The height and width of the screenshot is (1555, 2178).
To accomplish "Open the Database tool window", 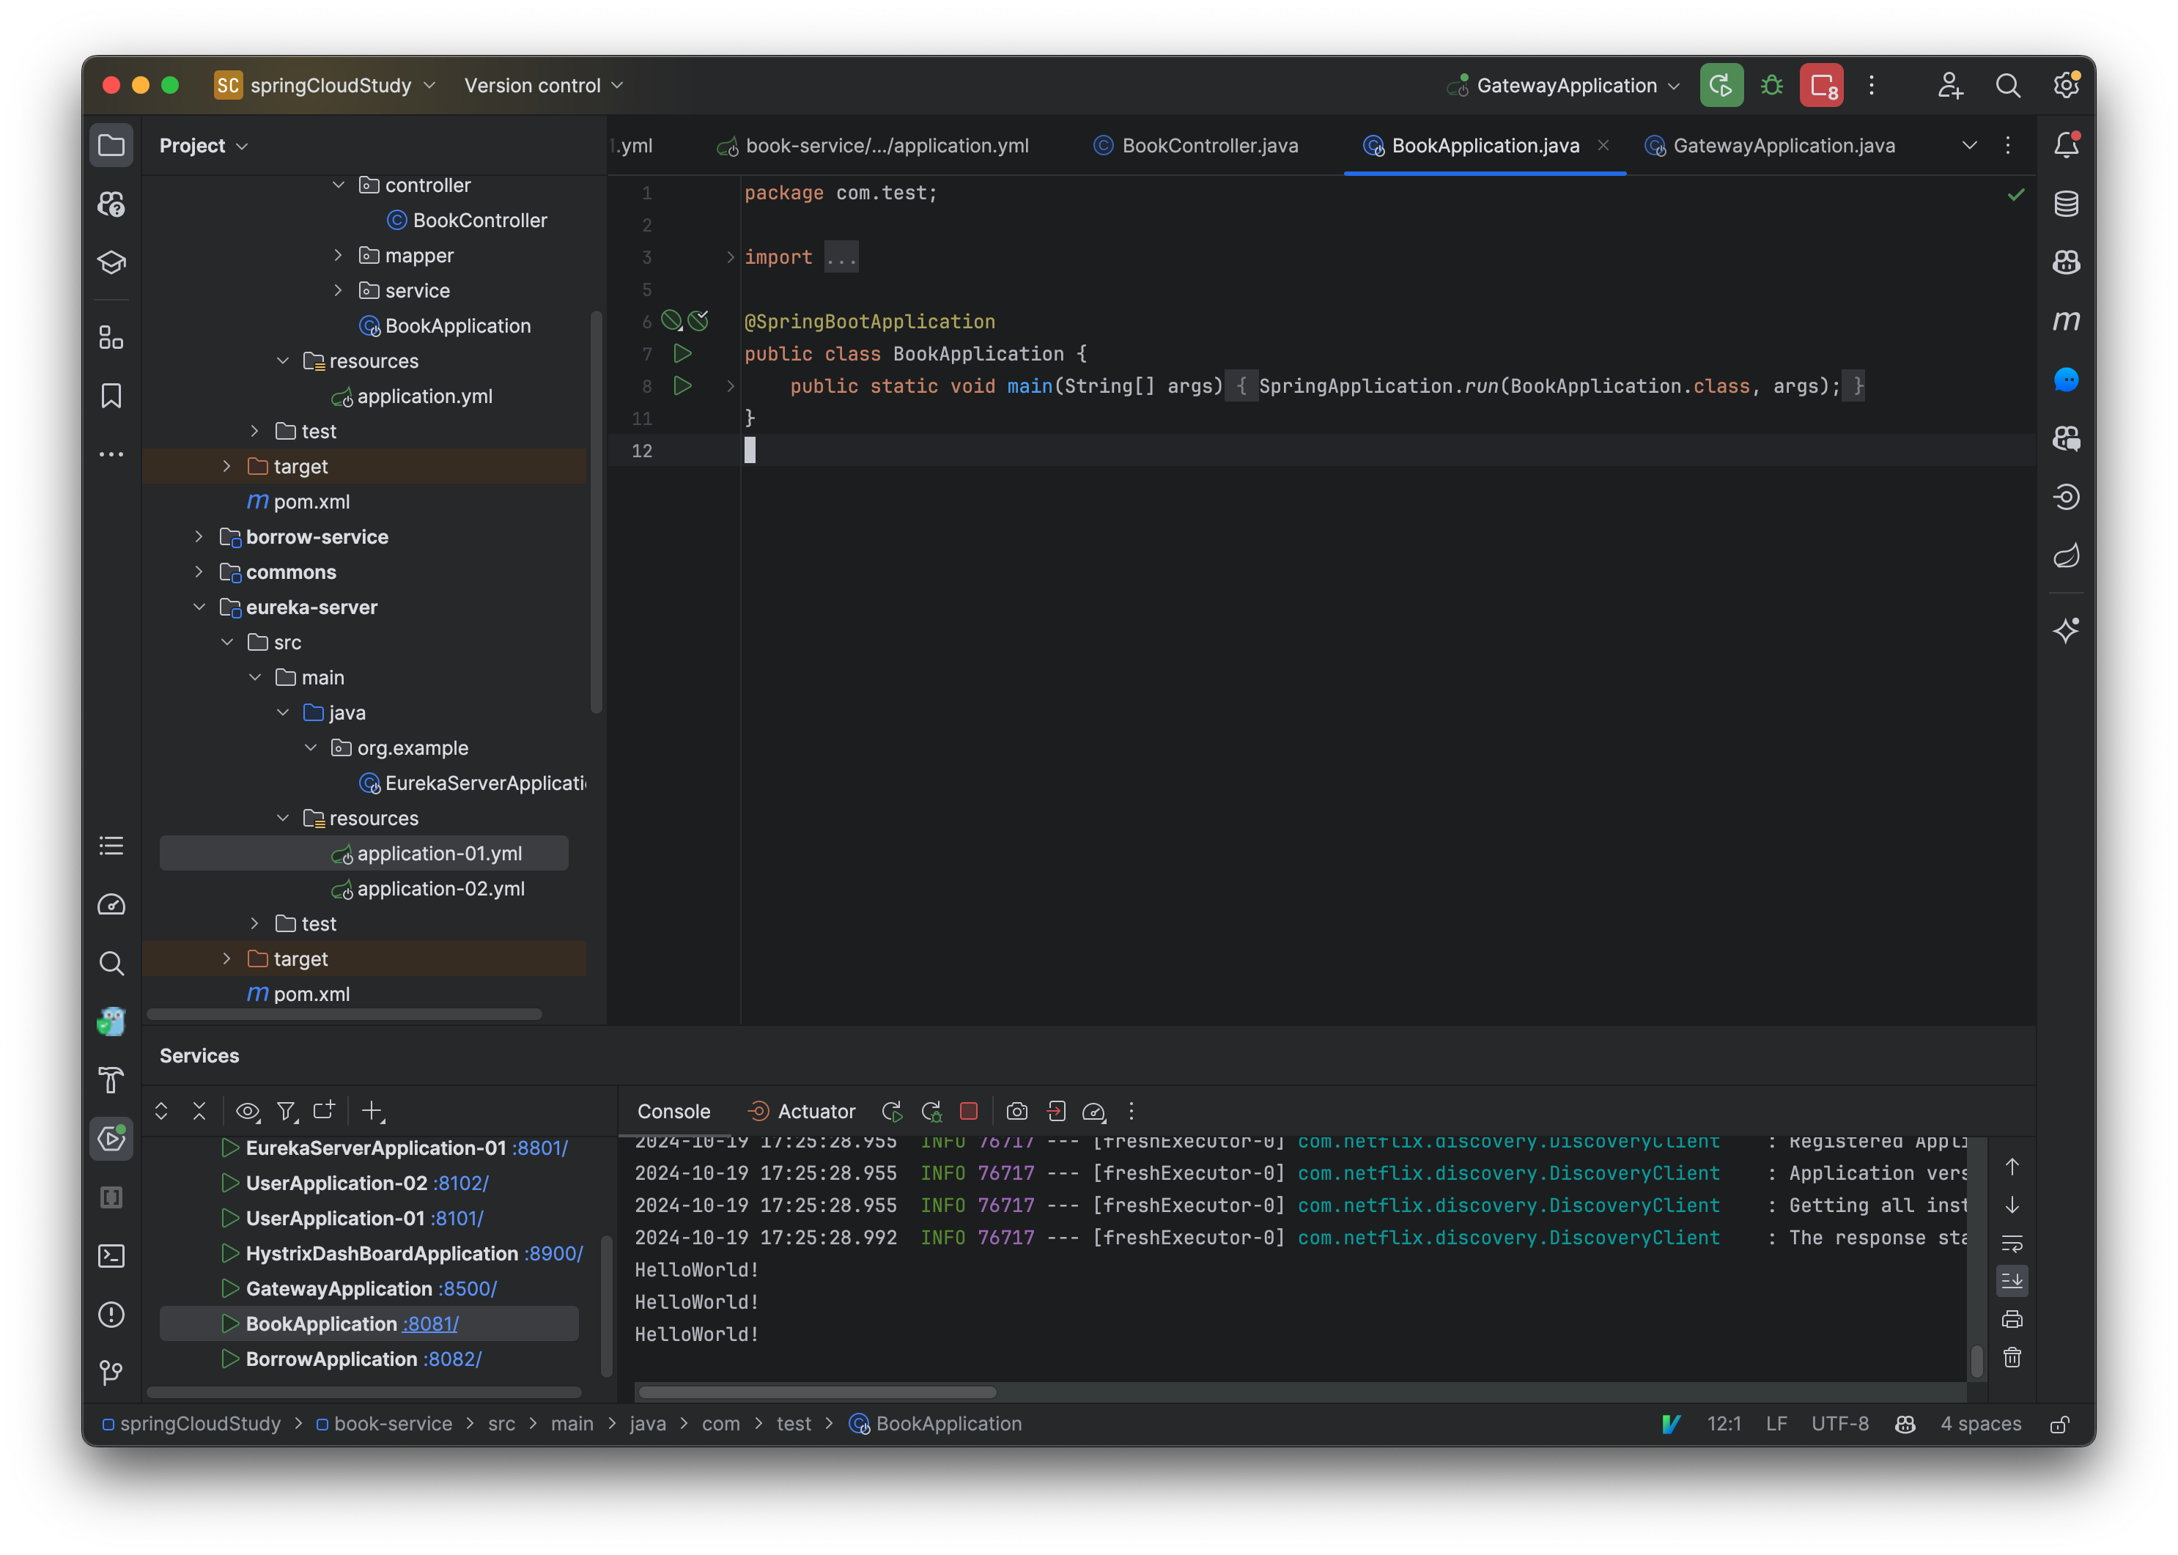I will pyautogui.click(x=2066, y=204).
